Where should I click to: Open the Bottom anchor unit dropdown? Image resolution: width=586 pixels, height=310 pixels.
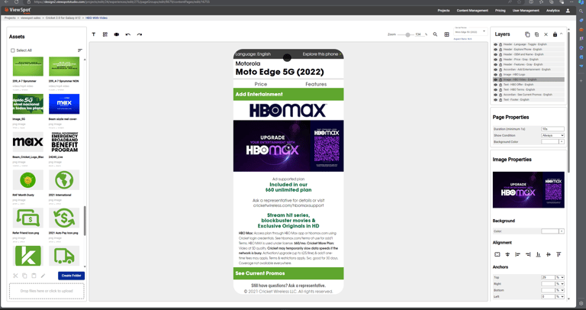pyautogui.click(x=560, y=290)
